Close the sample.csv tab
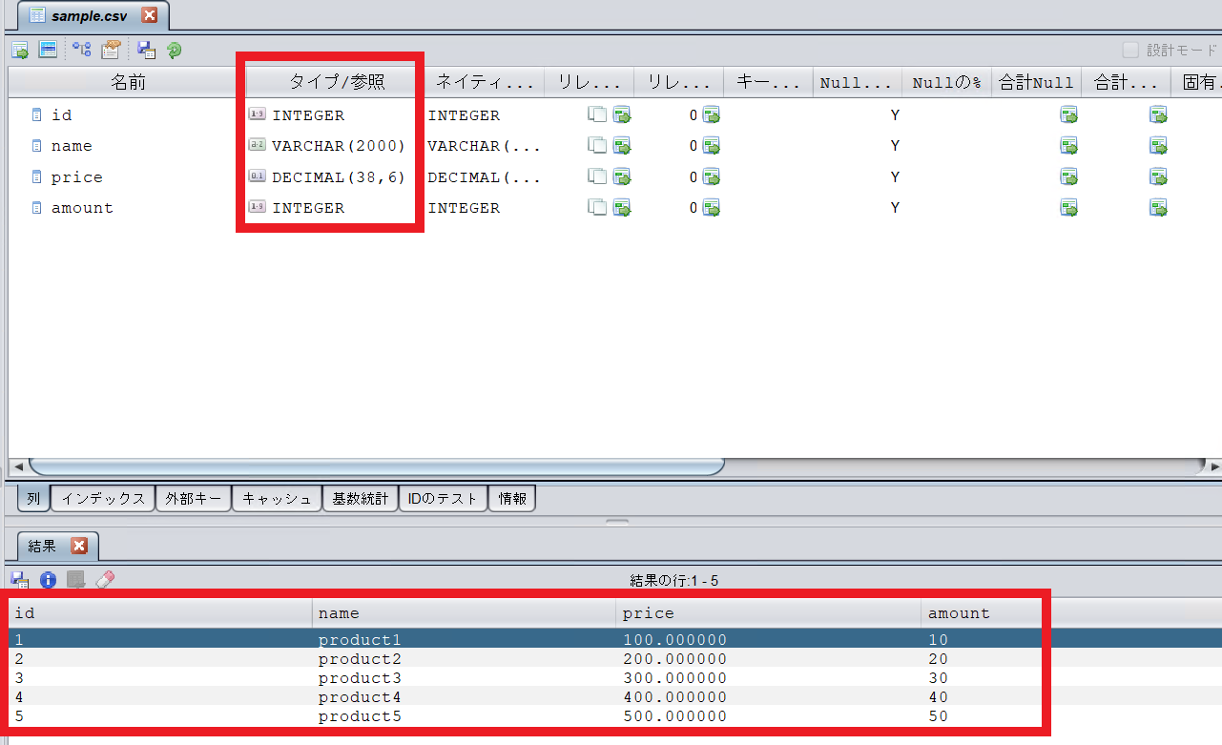Viewport: 1222px width, 745px height. 149,16
